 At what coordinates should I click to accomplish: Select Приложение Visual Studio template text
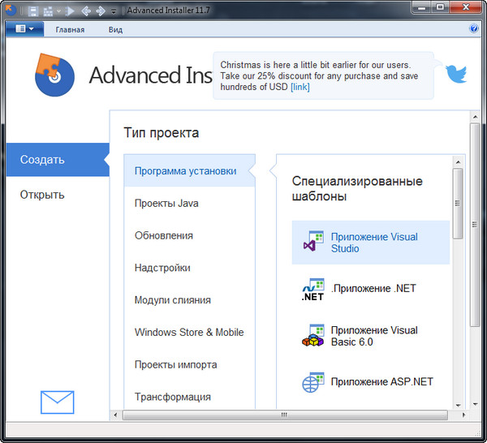(x=374, y=243)
